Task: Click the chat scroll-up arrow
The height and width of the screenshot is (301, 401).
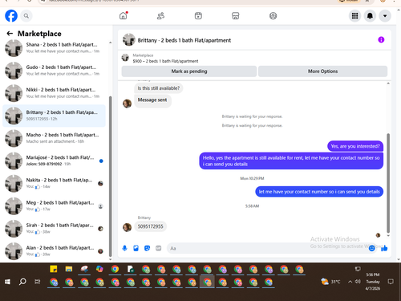Action: click(x=388, y=83)
